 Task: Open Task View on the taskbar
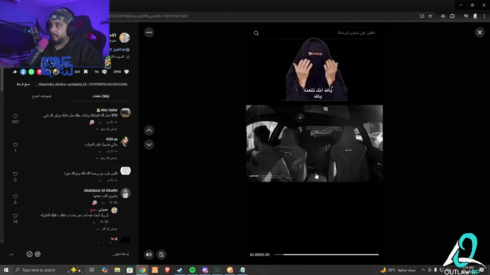(92, 270)
